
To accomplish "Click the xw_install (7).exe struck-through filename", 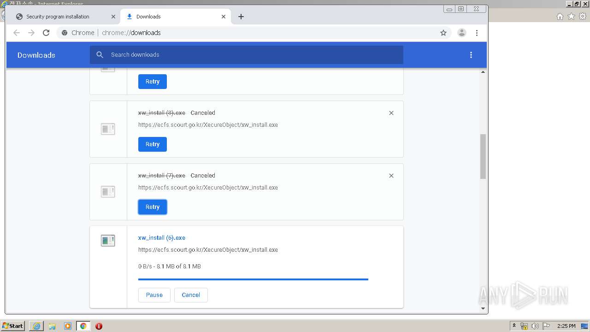I will [162, 176].
